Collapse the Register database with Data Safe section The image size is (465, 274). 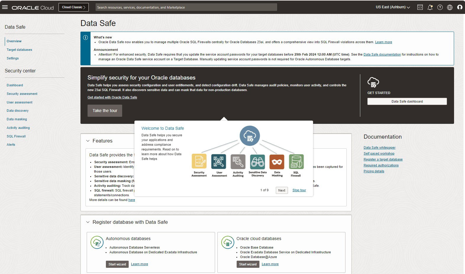[x=88, y=222]
